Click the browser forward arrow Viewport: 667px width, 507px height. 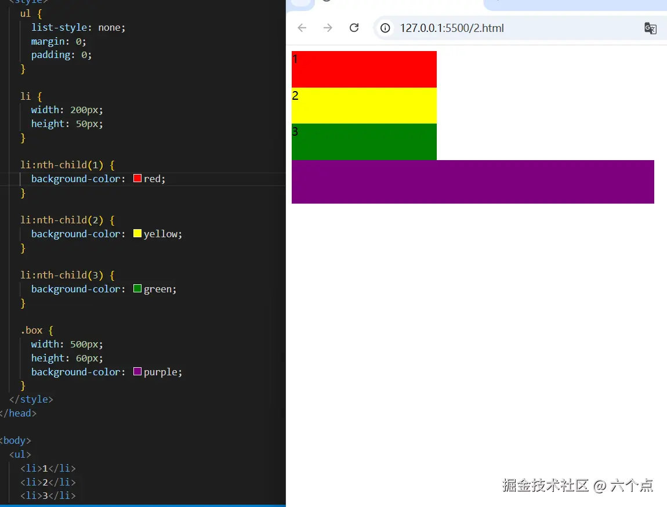tap(328, 28)
